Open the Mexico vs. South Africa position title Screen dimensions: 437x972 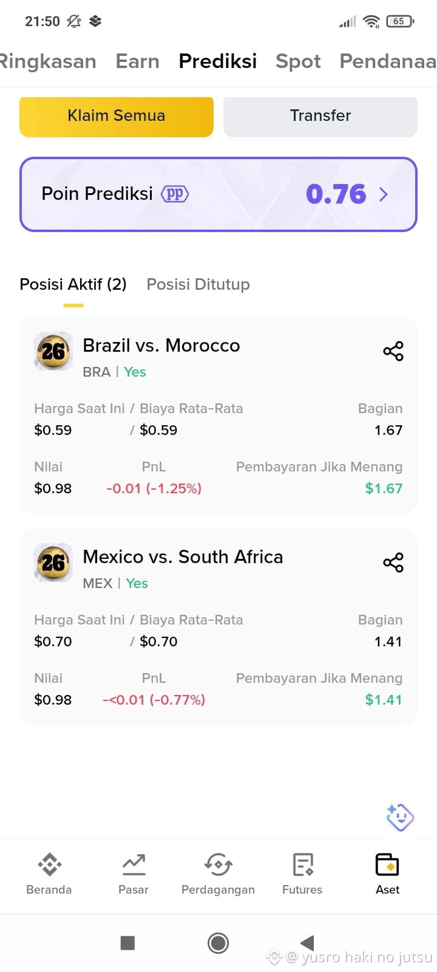pyautogui.click(x=183, y=556)
